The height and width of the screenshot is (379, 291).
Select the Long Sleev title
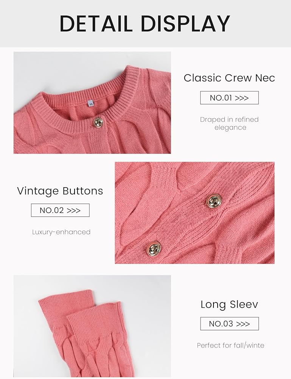[x=229, y=304]
